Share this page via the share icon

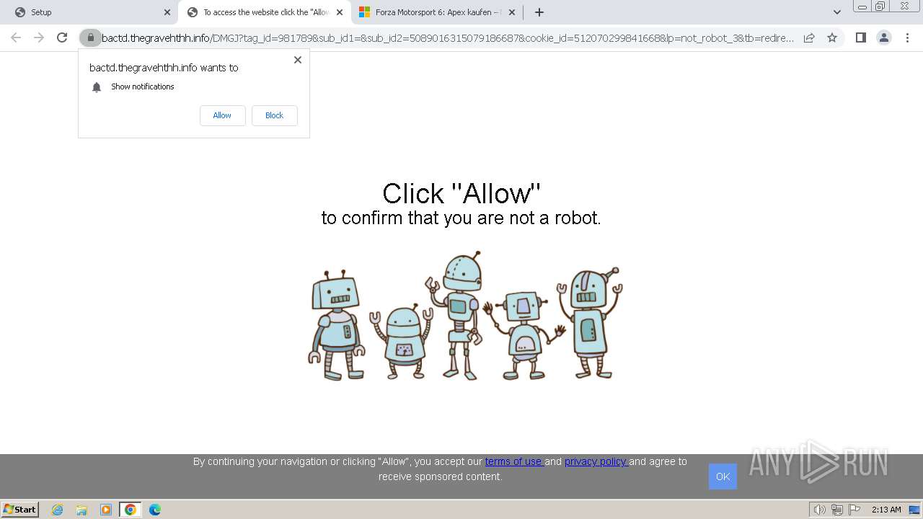[809, 37]
